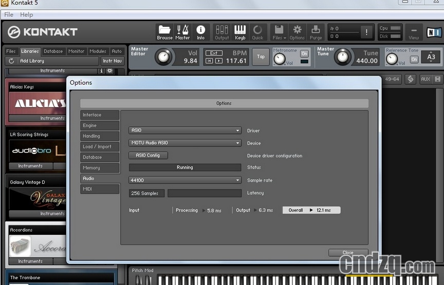Change the A3 reference note stepper
This screenshot has width=444, height=285.
point(431,57)
